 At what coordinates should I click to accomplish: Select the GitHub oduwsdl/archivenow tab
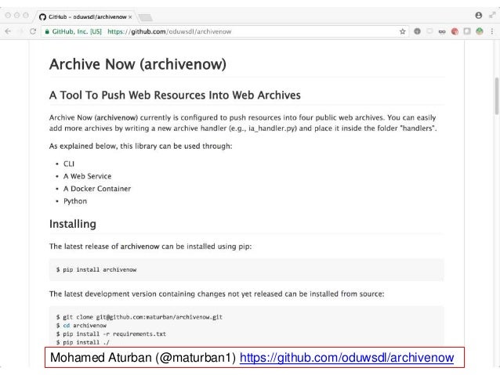tap(85, 16)
